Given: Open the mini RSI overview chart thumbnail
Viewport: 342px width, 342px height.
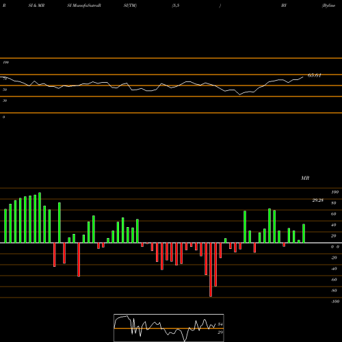Looking at the screenshot, I should (169, 328).
